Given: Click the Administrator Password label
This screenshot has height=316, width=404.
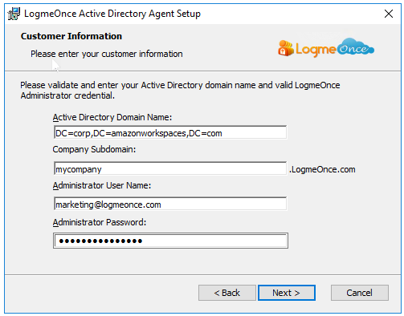Looking at the screenshot, I should coord(100,222).
